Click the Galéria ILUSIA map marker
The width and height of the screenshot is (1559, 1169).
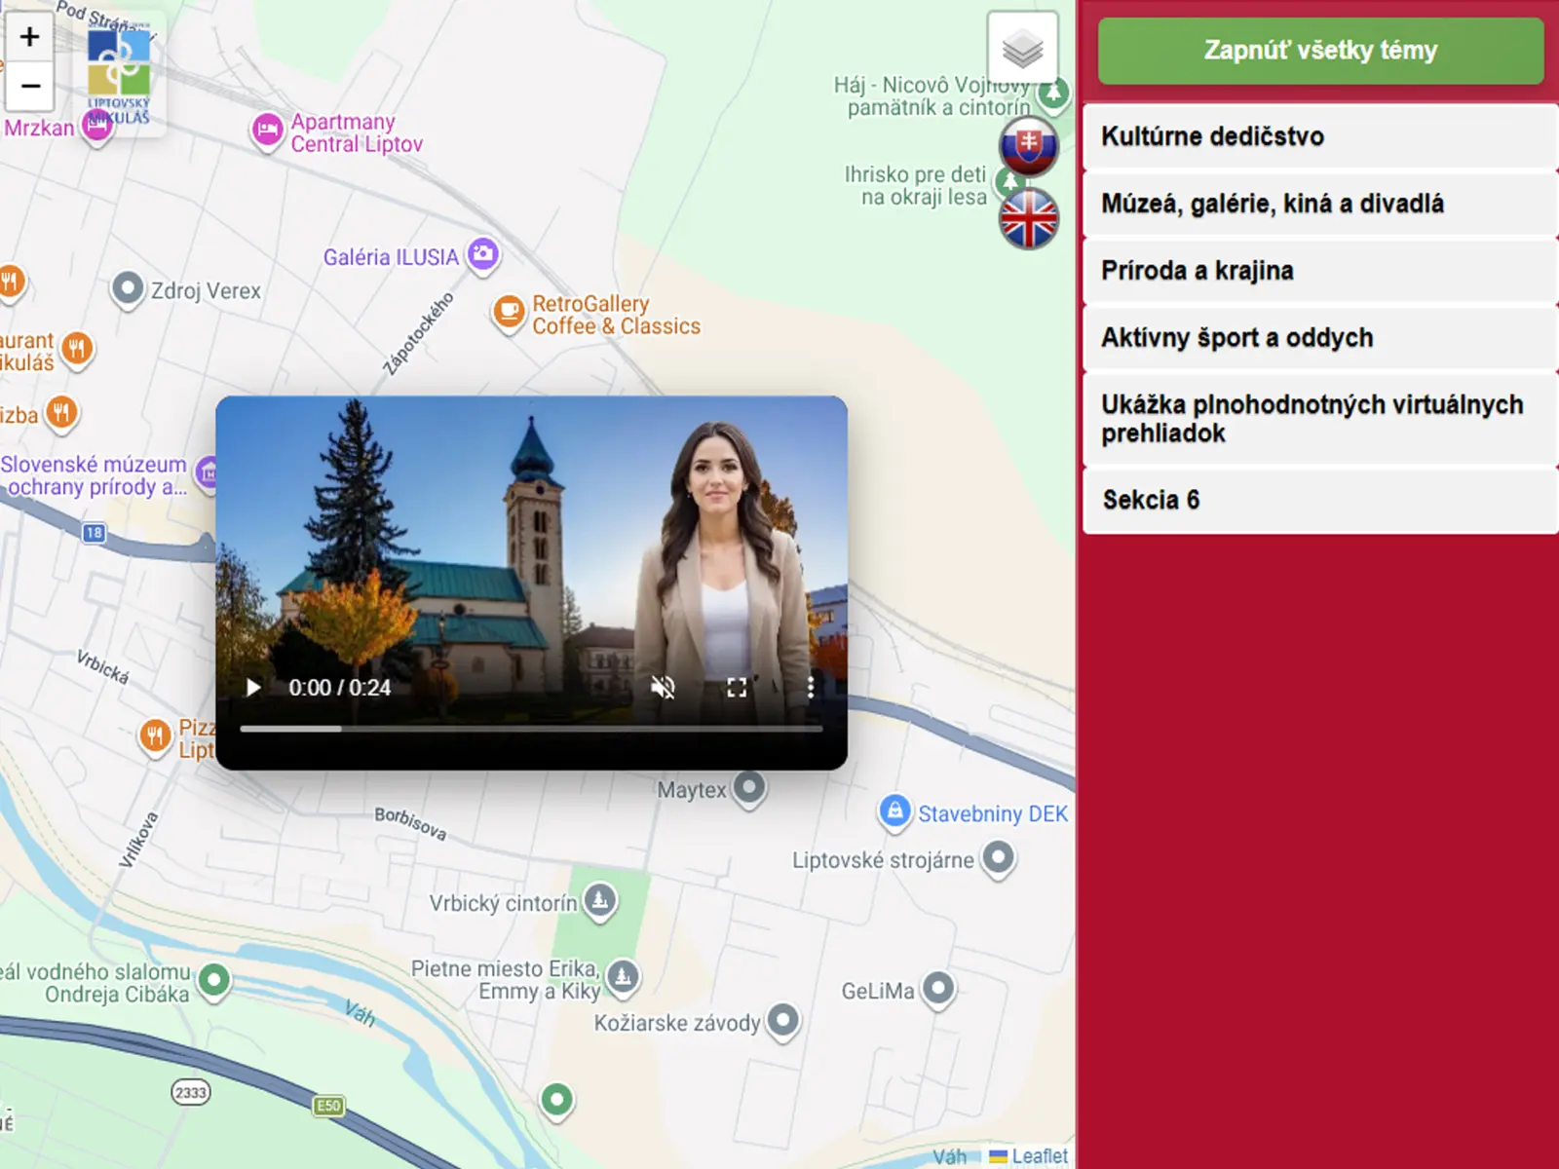click(482, 255)
